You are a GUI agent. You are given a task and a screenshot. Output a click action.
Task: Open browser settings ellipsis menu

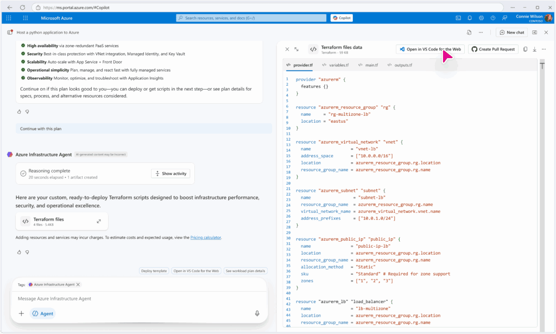(513, 8)
